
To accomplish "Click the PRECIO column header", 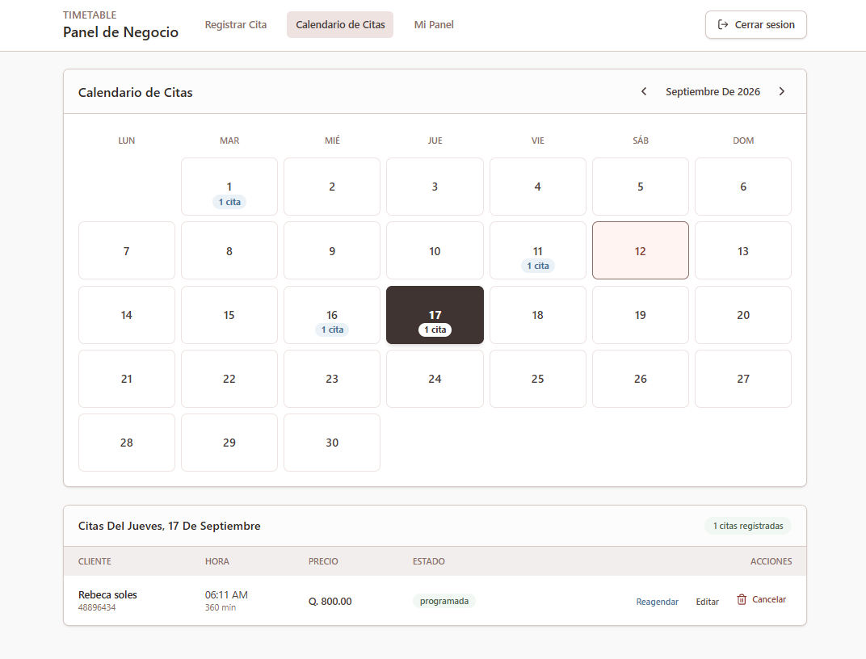I will click(x=323, y=561).
